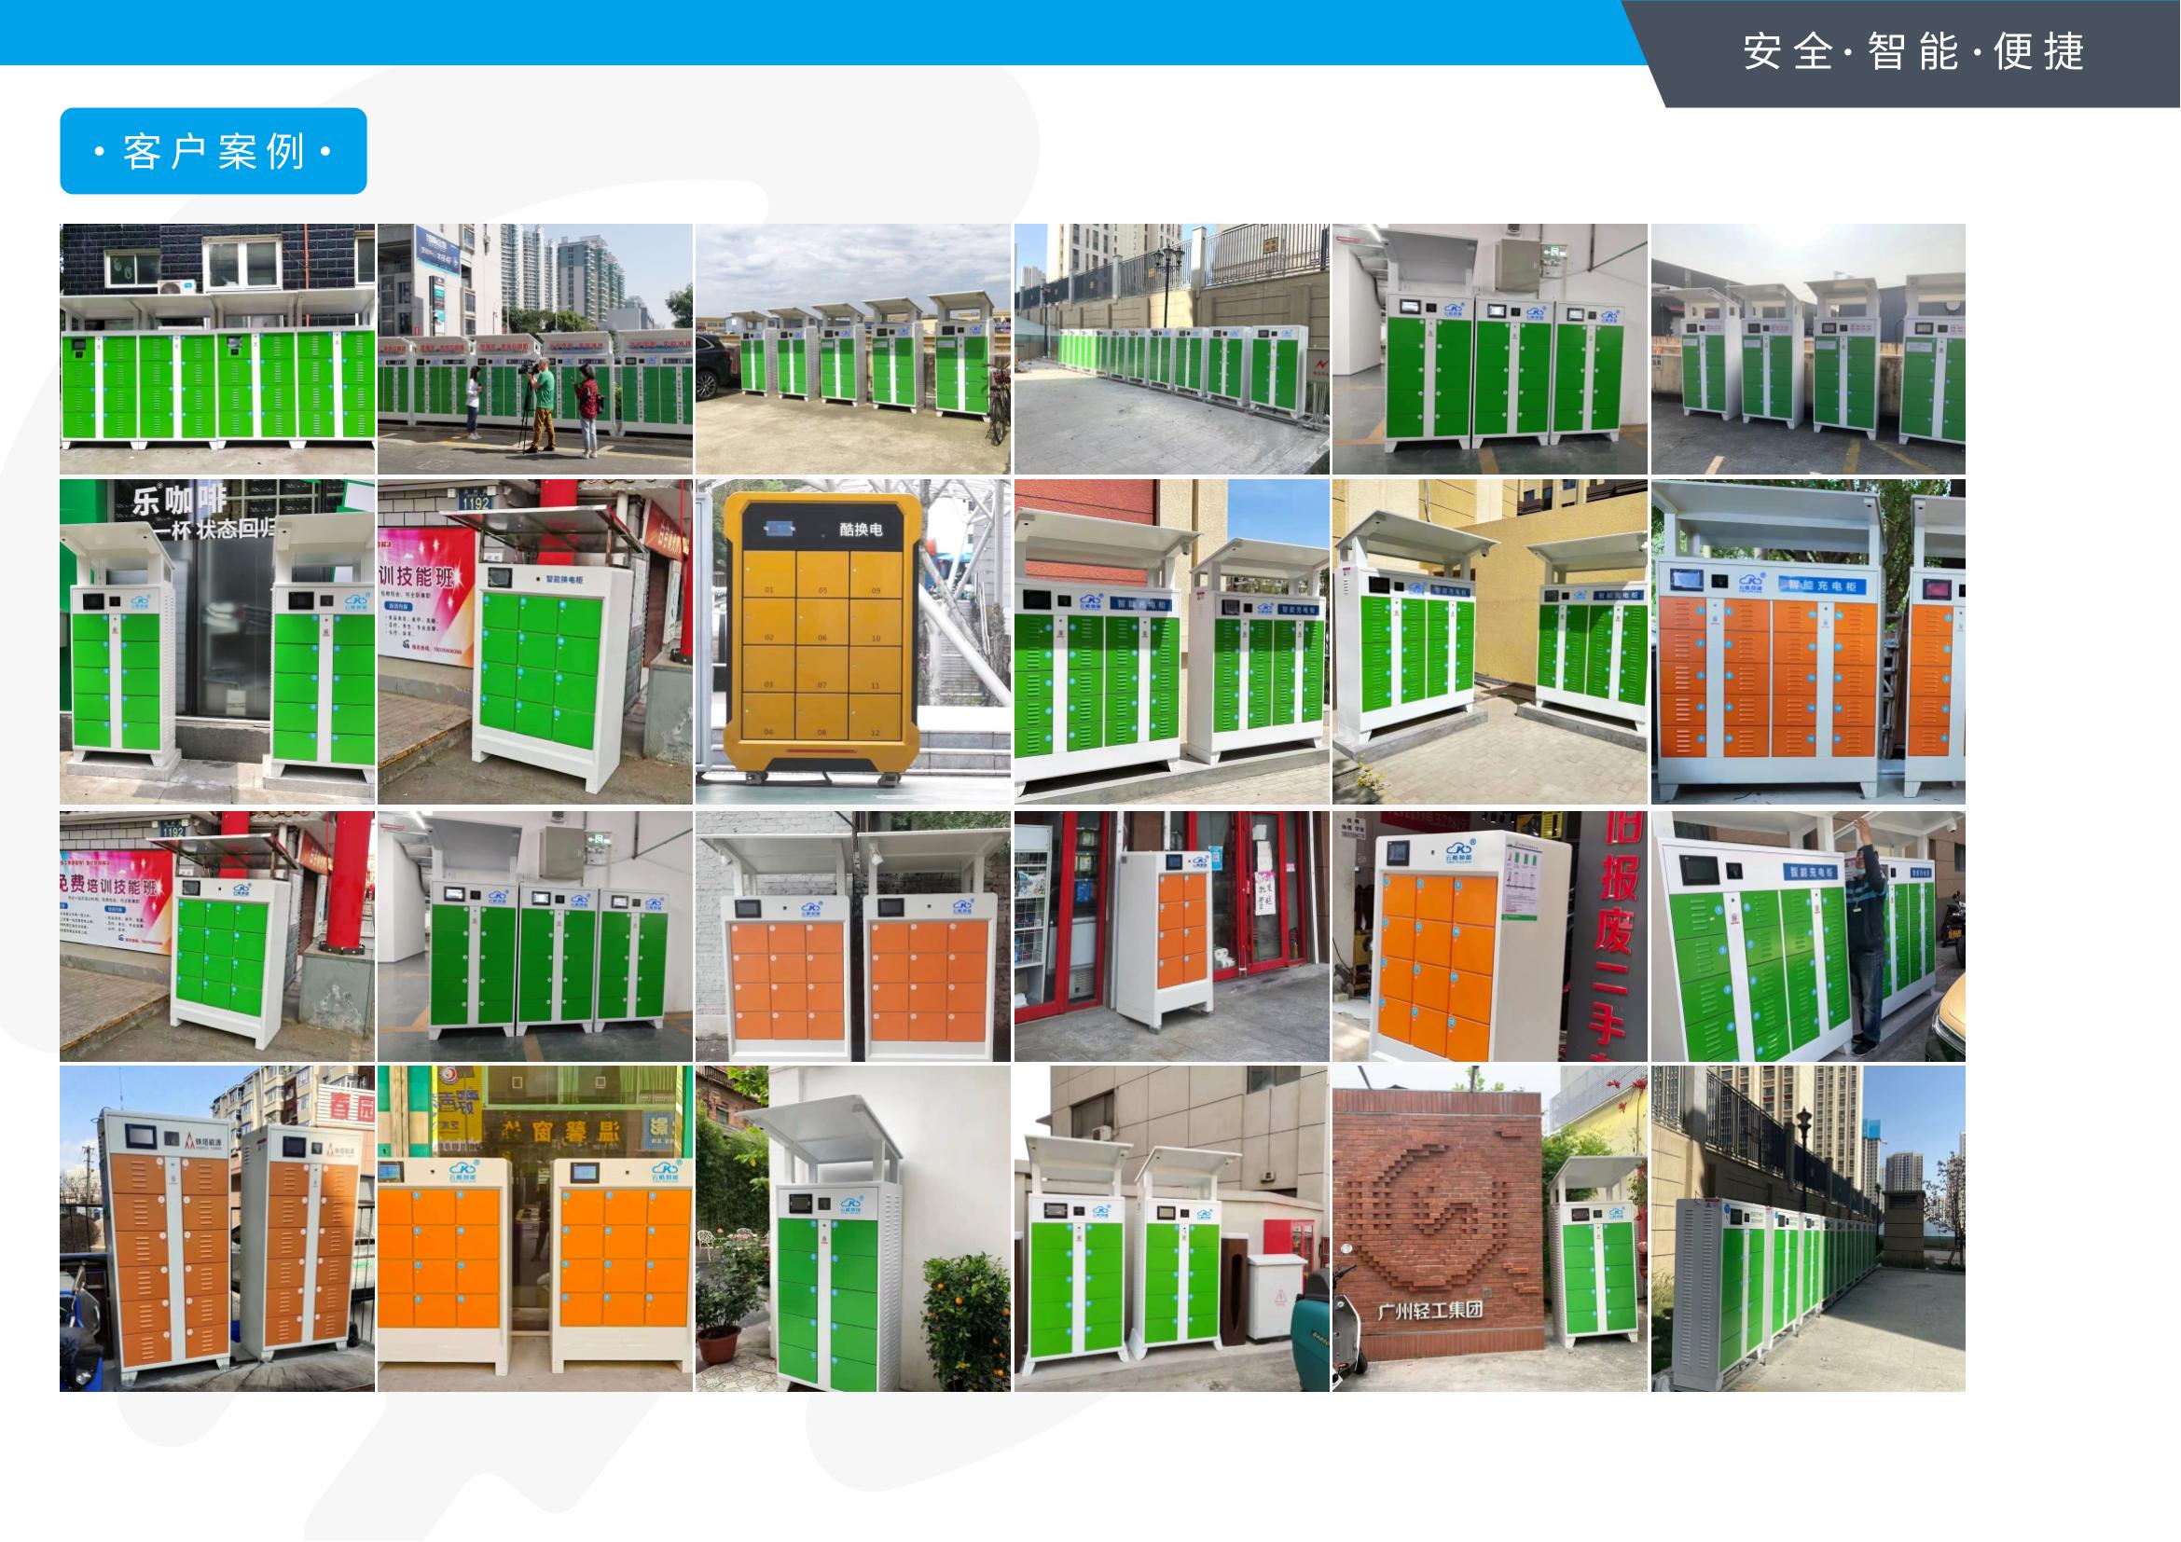The width and height of the screenshot is (2181, 1542).
Task: Select the photo showing 旧报废二手 red sign
Action: 1488,935
